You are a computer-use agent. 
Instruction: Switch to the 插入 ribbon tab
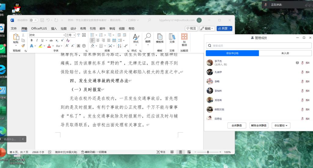(x=54, y=28)
